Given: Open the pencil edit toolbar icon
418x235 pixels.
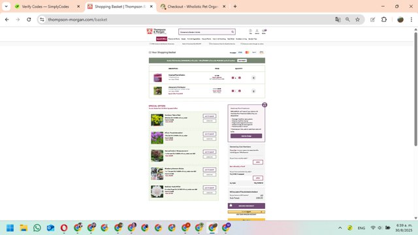Looking at the screenshot, I should tap(372, 20).
